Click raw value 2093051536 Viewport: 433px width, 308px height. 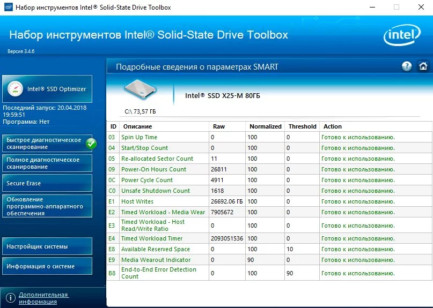[227, 238]
